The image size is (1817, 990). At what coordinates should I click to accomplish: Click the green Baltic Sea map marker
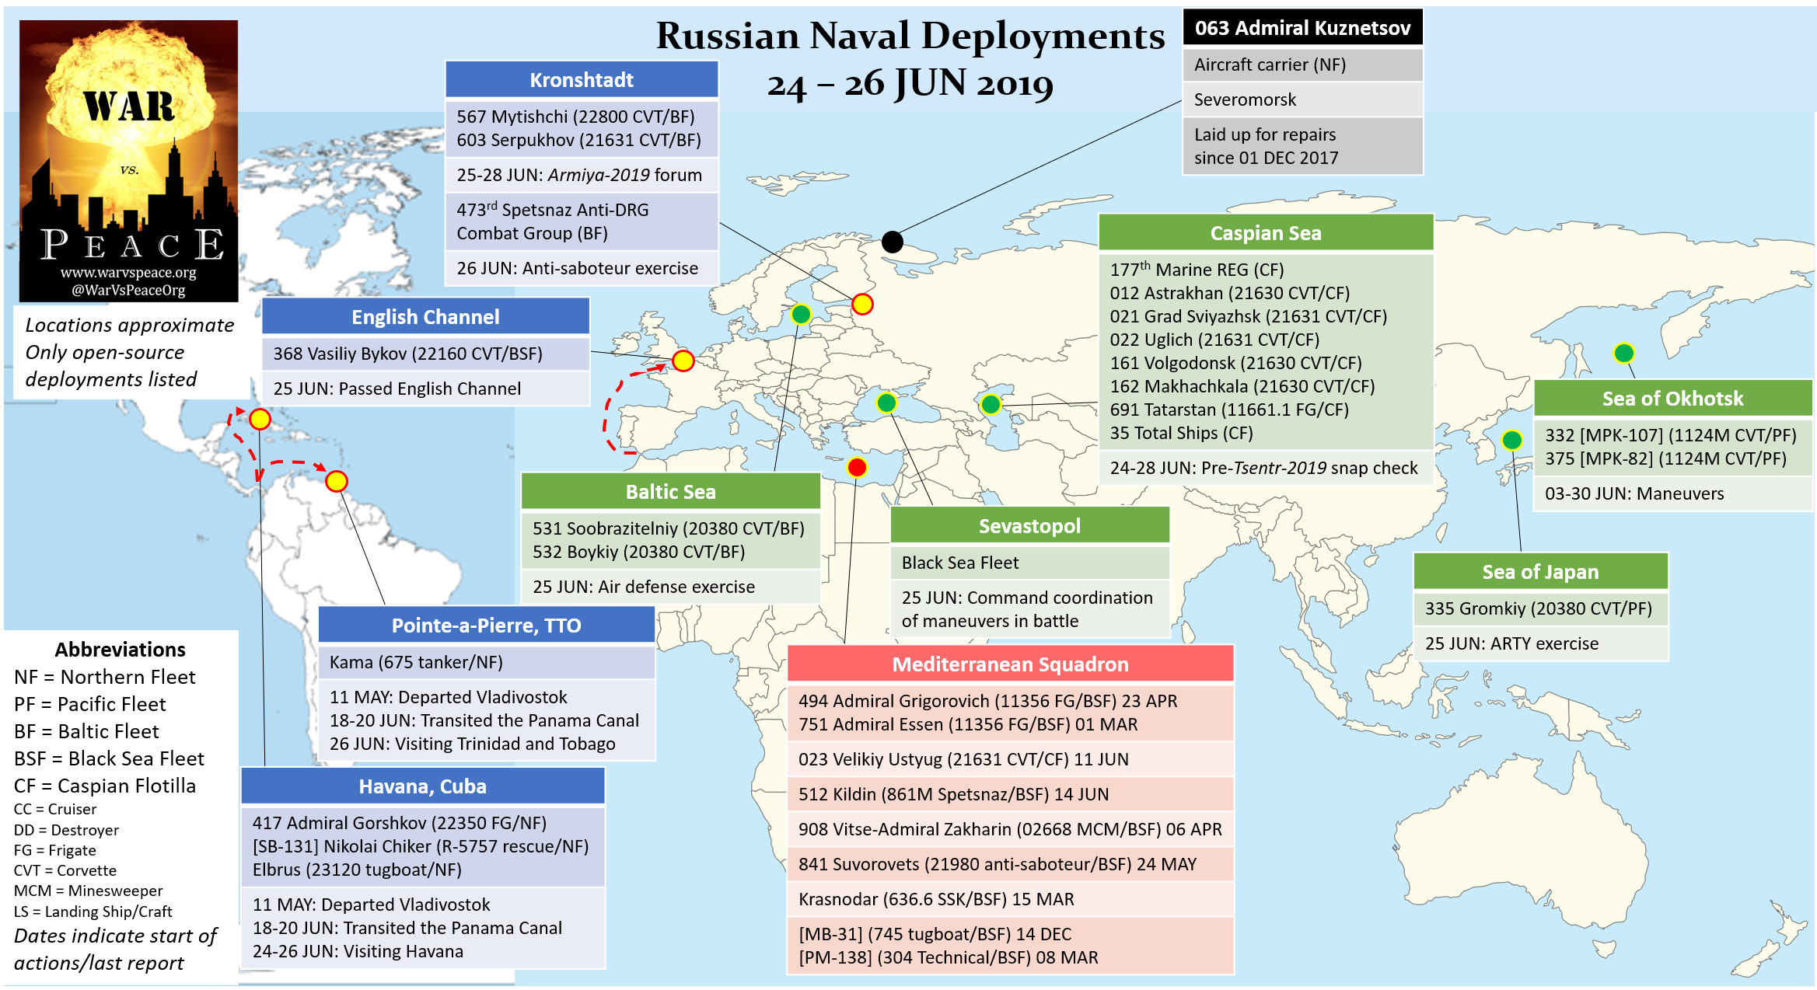[801, 314]
